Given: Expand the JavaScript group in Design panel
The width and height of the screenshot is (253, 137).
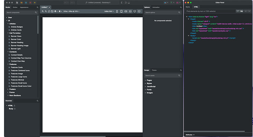Looking at the screenshot, I should (145, 87).
